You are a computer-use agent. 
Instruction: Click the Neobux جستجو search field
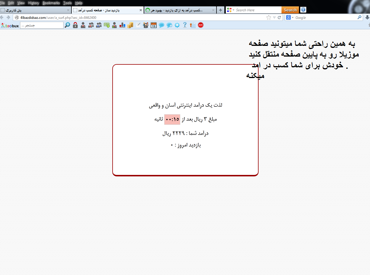(x=42, y=26)
